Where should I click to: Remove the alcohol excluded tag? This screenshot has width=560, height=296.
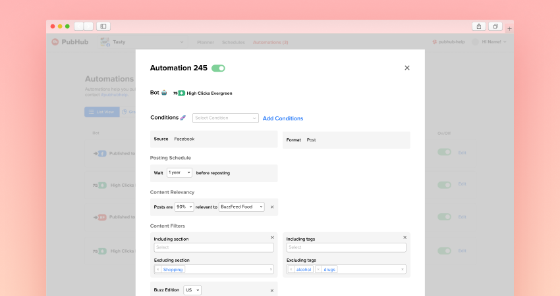[291, 270]
